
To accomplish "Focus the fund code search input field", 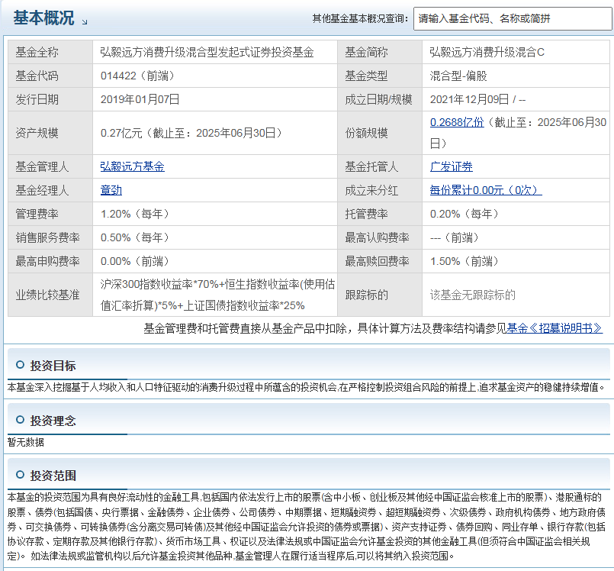I will click(x=513, y=18).
